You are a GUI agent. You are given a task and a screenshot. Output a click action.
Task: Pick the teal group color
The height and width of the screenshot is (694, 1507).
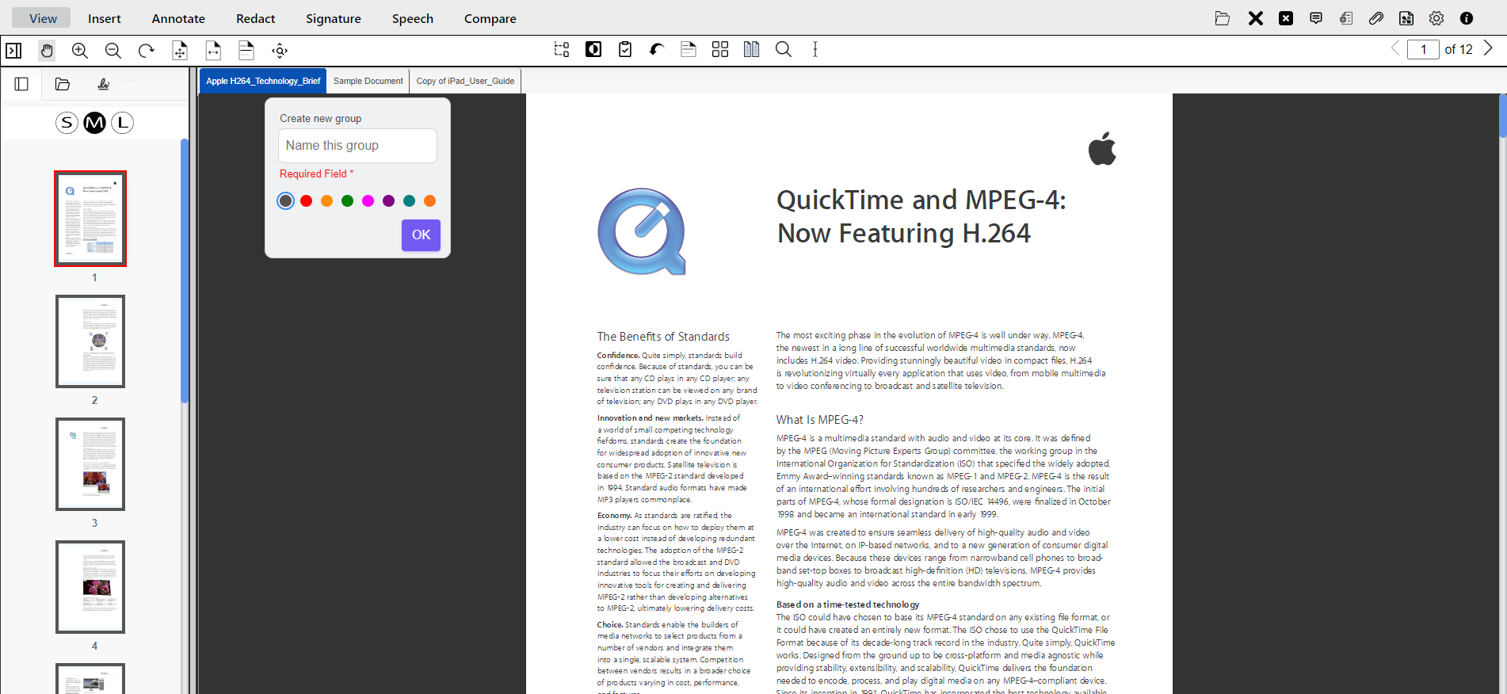pyautogui.click(x=409, y=201)
